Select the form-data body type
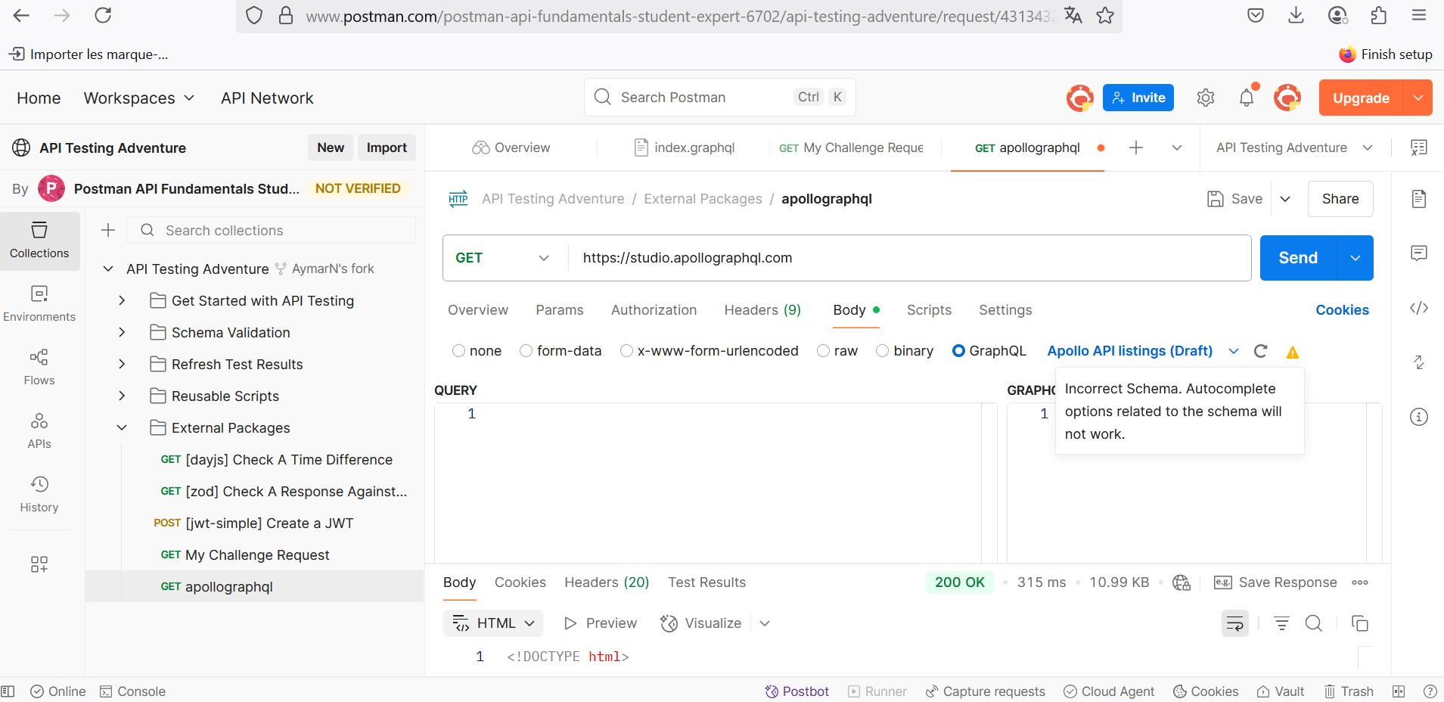The image size is (1444, 702). point(526,351)
